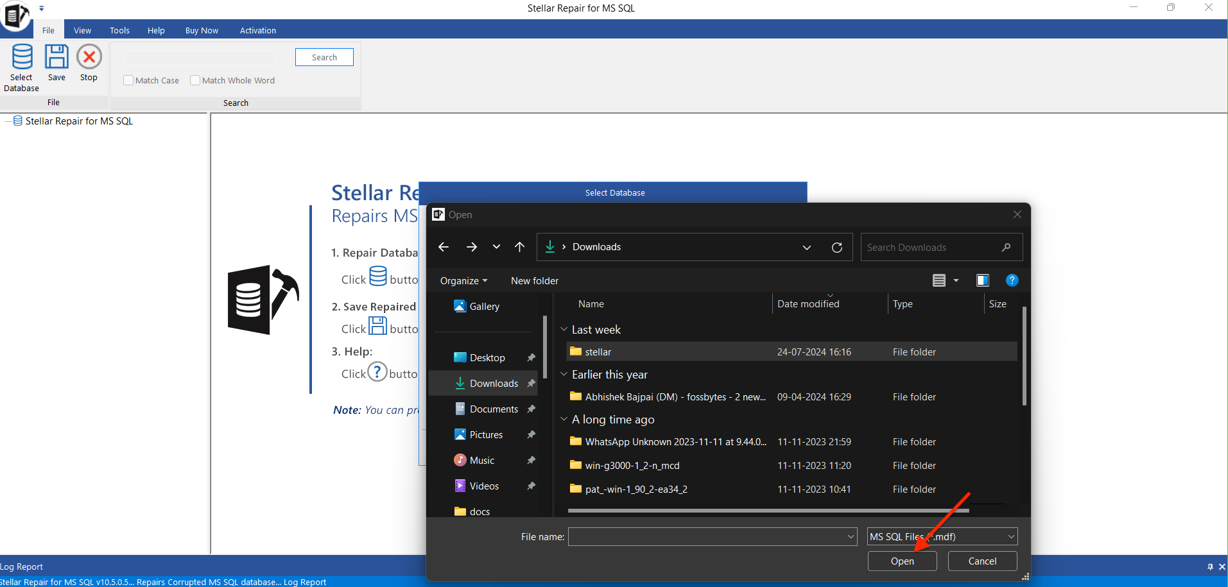Screen dimensions: 1228x587
Task: Go up one folder level
Action: coord(519,247)
